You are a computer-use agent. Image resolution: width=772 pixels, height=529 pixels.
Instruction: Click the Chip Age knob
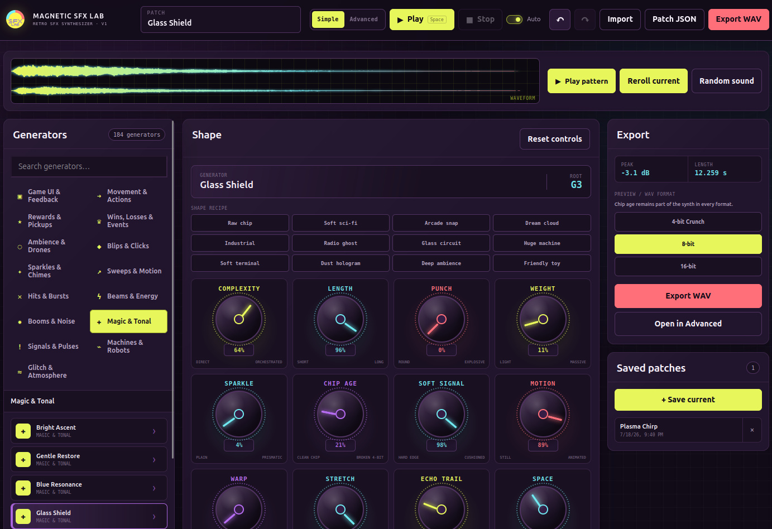(341, 414)
